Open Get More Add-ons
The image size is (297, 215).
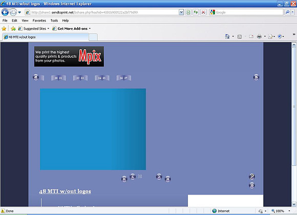pos(71,29)
